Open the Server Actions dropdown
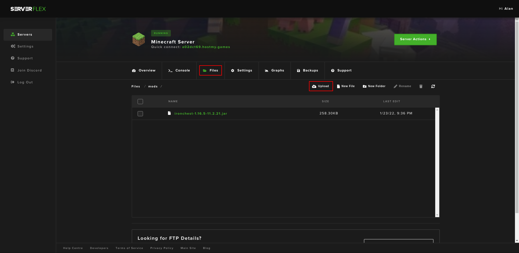519x253 pixels. point(415,39)
